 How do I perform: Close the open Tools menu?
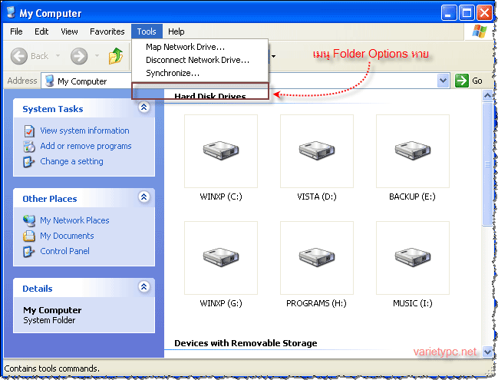tap(147, 31)
